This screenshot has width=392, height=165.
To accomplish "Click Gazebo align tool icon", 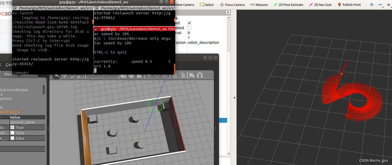I will 192,75.
